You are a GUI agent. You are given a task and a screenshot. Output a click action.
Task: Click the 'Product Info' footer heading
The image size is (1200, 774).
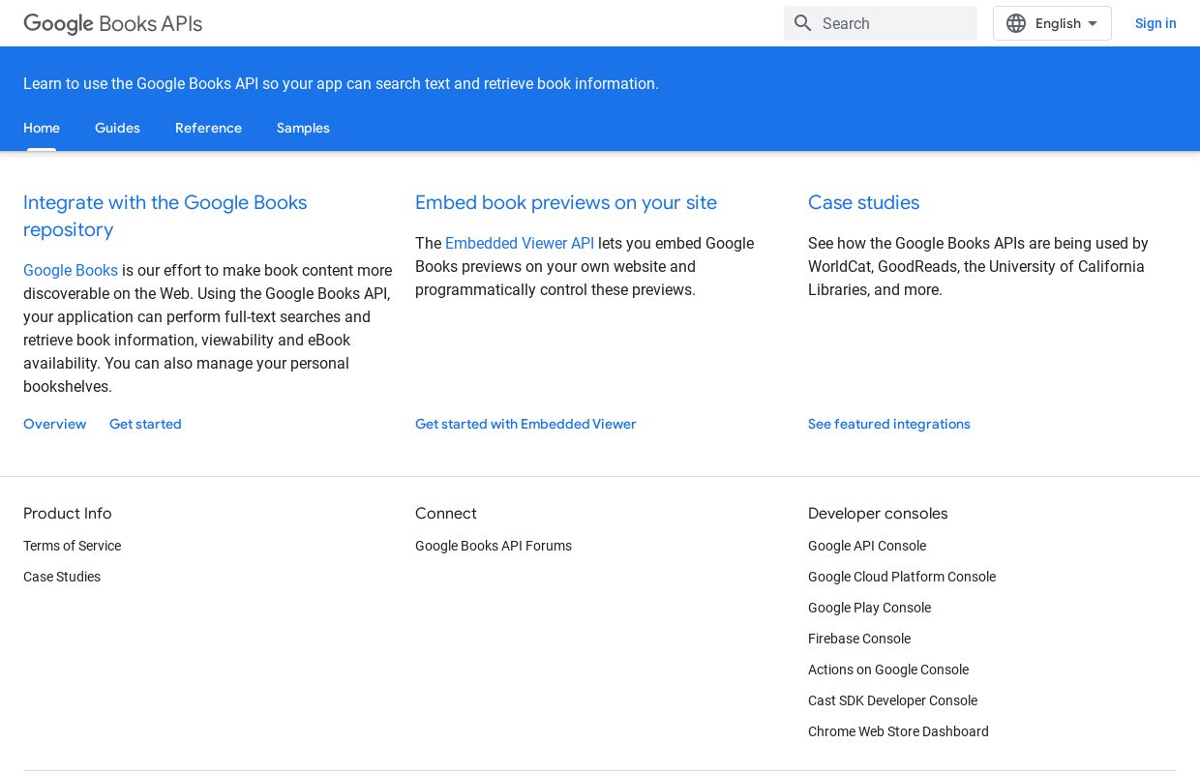click(68, 514)
